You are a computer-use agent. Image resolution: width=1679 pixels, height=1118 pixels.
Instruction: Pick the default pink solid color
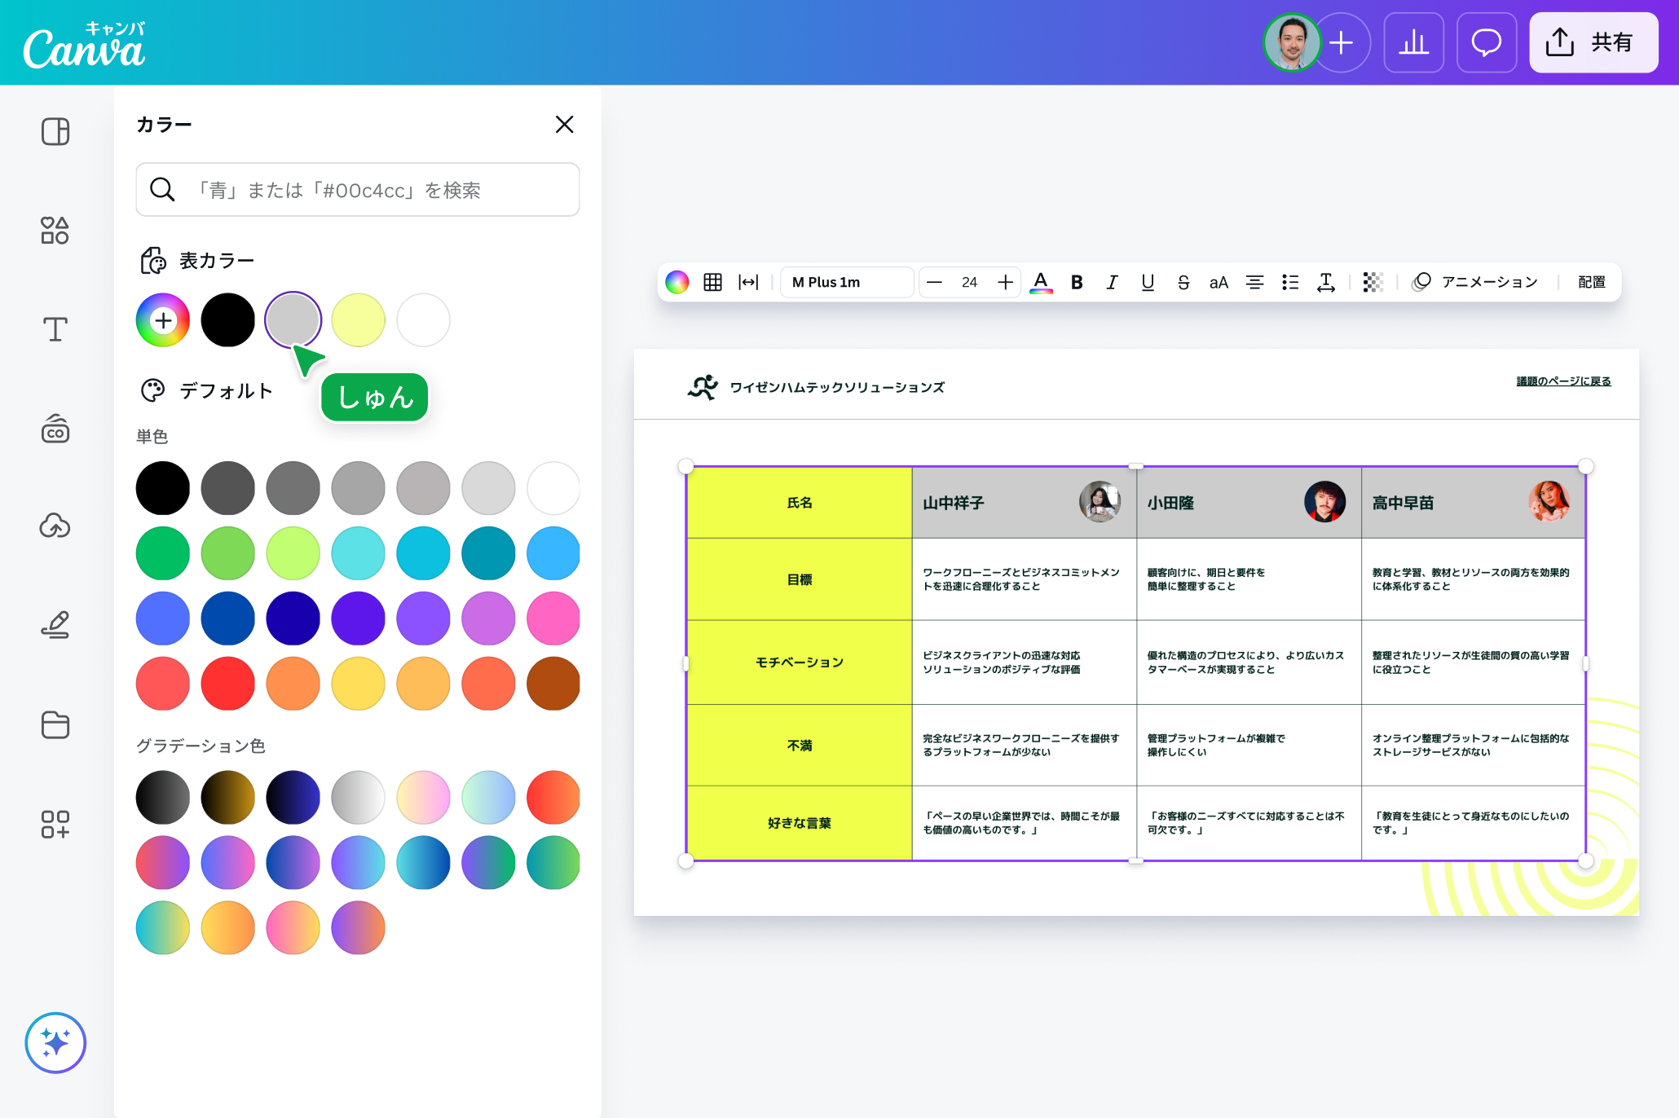click(x=553, y=618)
